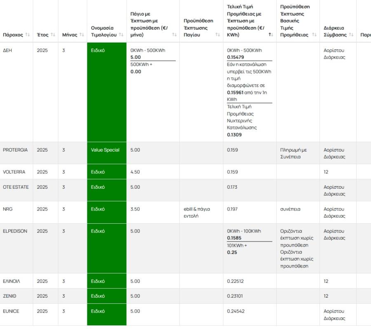Click the Ειδικό tariff cell for NRG
The width and height of the screenshot is (371, 329).
pyautogui.click(x=107, y=212)
